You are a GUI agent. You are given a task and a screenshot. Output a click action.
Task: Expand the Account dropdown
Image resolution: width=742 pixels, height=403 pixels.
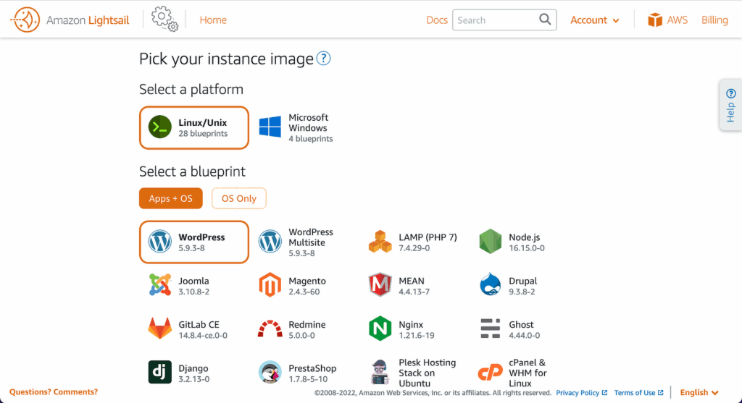tap(595, 20)
